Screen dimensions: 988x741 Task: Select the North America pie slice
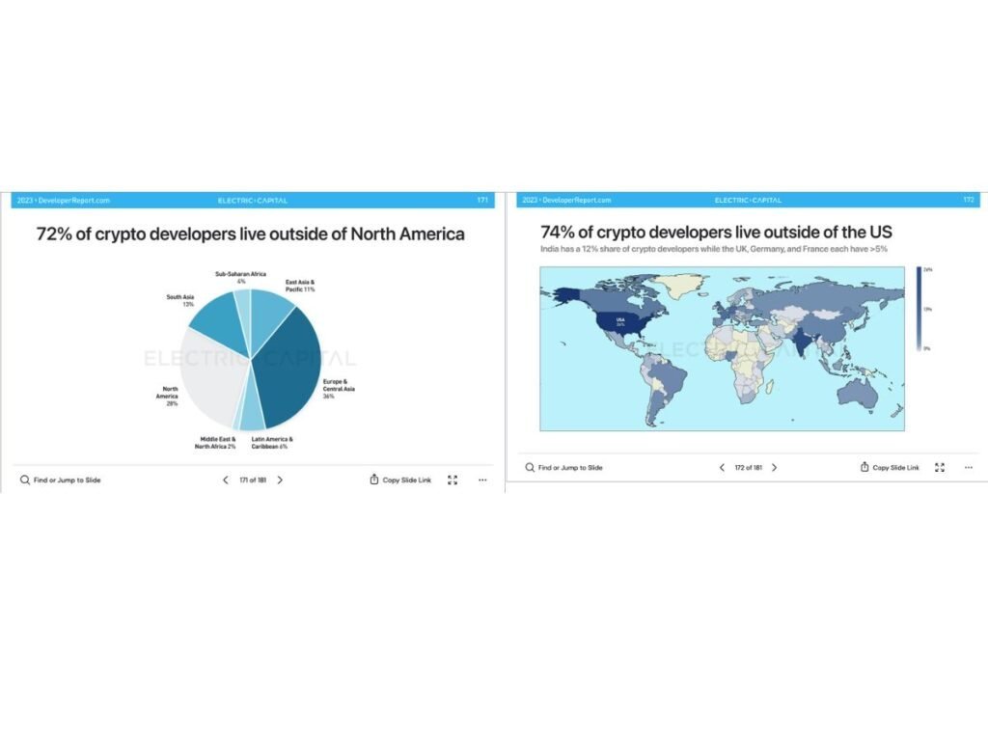tap(207, 386)
